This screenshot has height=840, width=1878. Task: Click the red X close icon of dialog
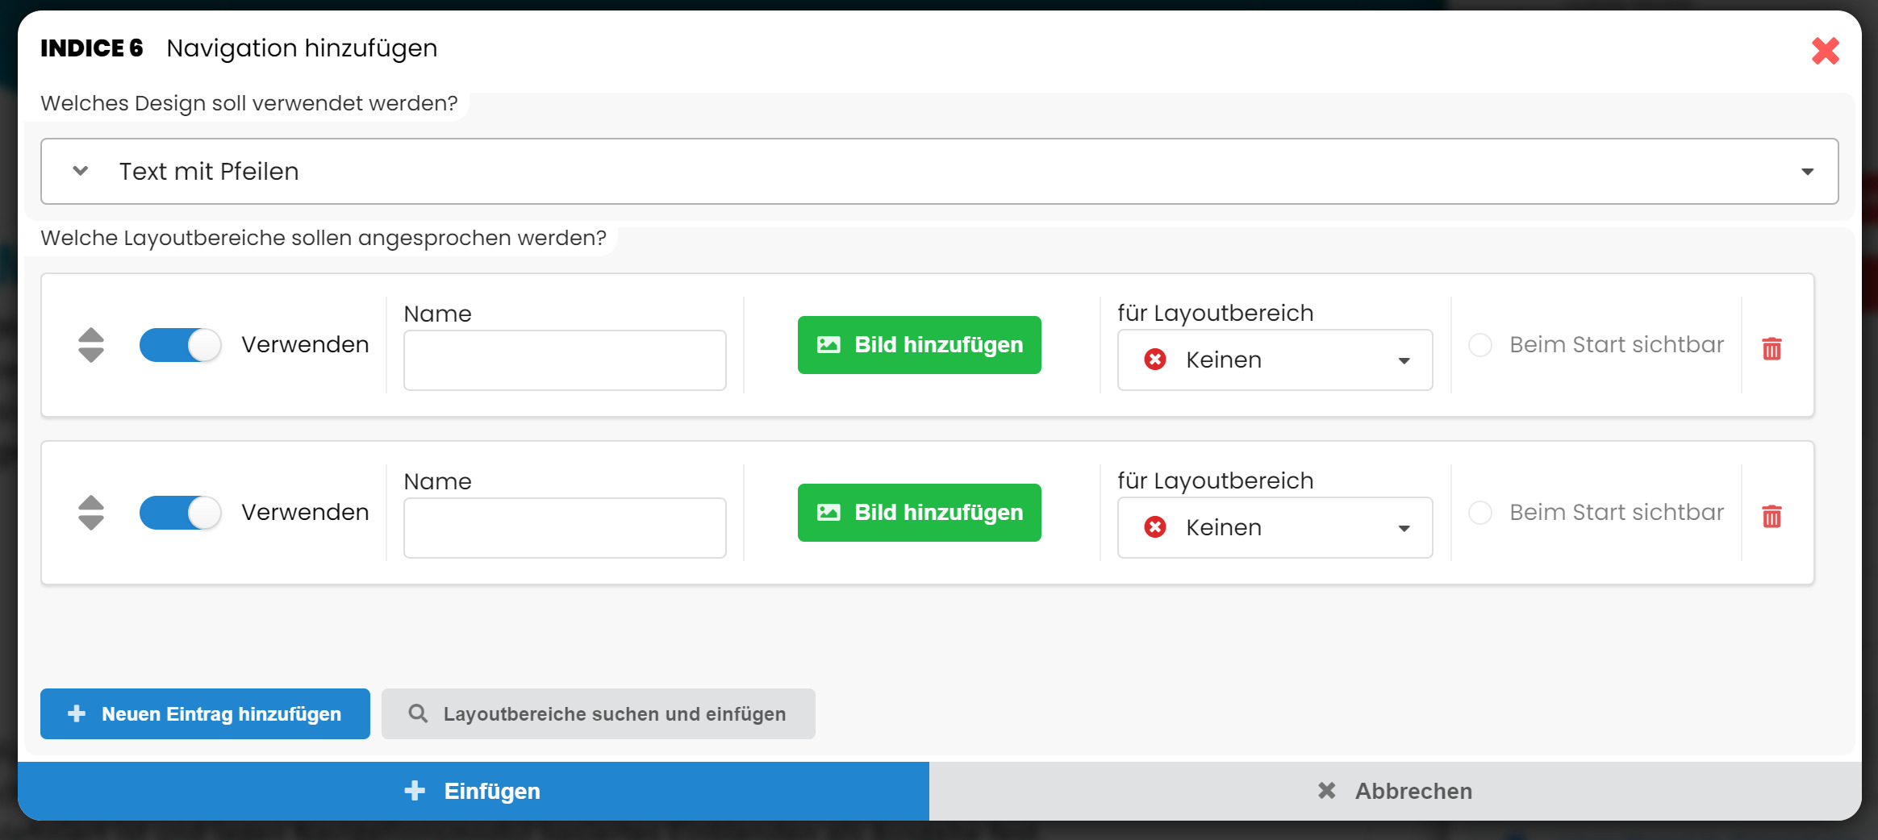(x=1825, y=51)
